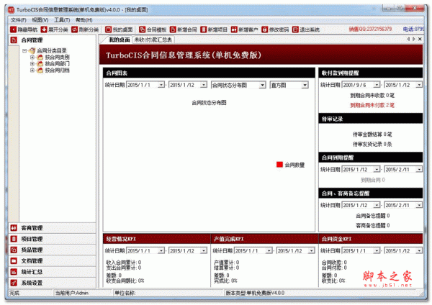
Task: Open 合同模板 from the toolbar
Action: coord(153,29)
